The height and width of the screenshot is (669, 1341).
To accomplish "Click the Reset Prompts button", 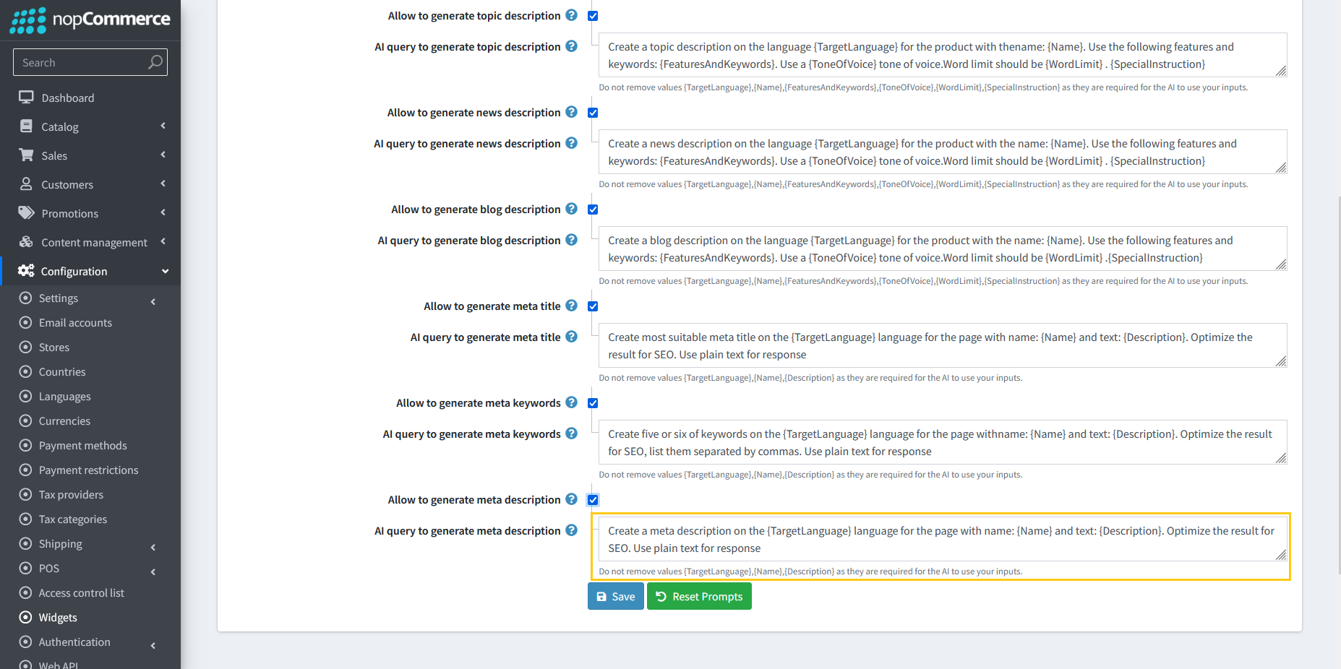I will pos(698,596).
